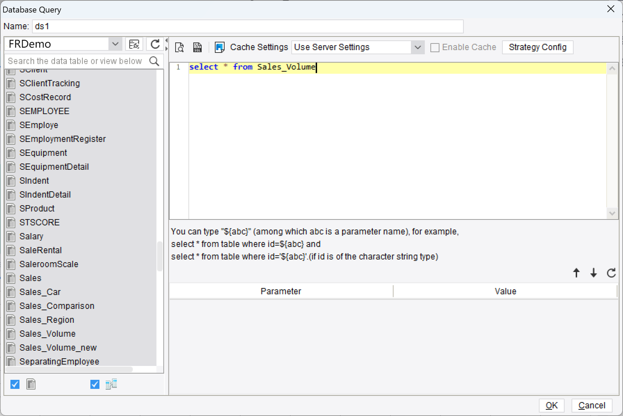Click the ds1 Name input field
This screenshot has width=623, height=416.
(248, 26)
